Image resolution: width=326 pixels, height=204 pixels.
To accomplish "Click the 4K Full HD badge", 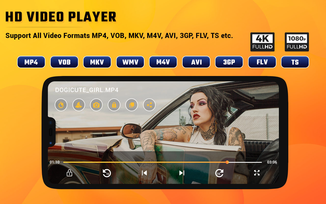I will pyautogui.click(x=262, y=42).
